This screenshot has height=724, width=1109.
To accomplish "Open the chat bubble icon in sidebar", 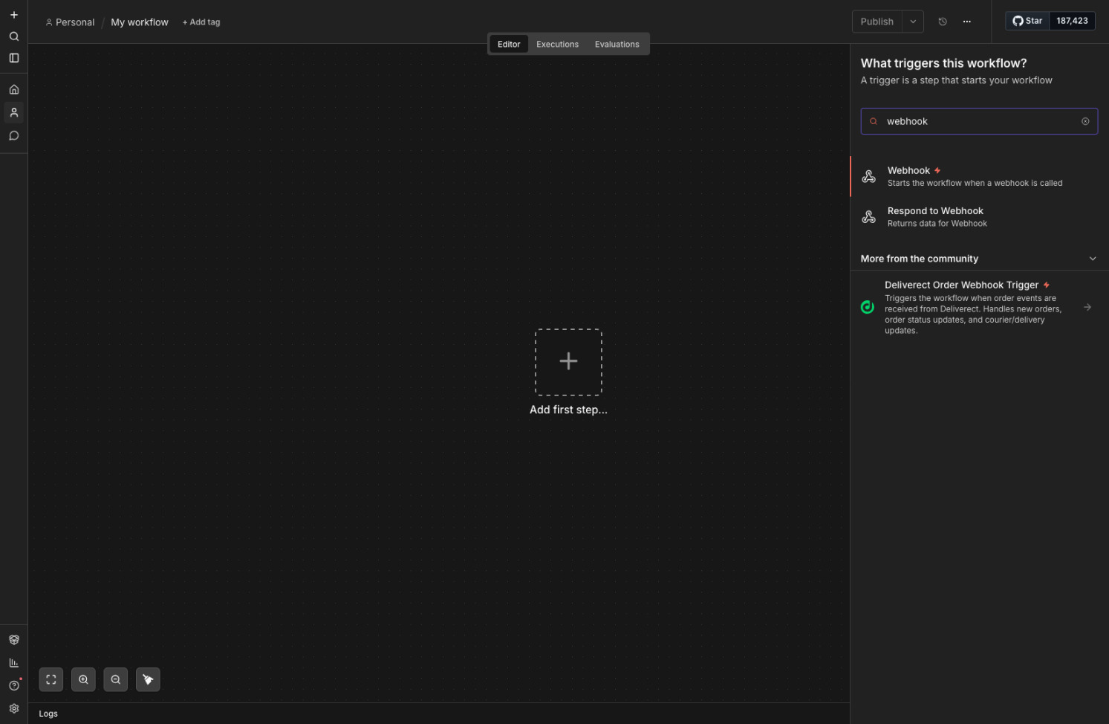I will click(x=13, y=135).
